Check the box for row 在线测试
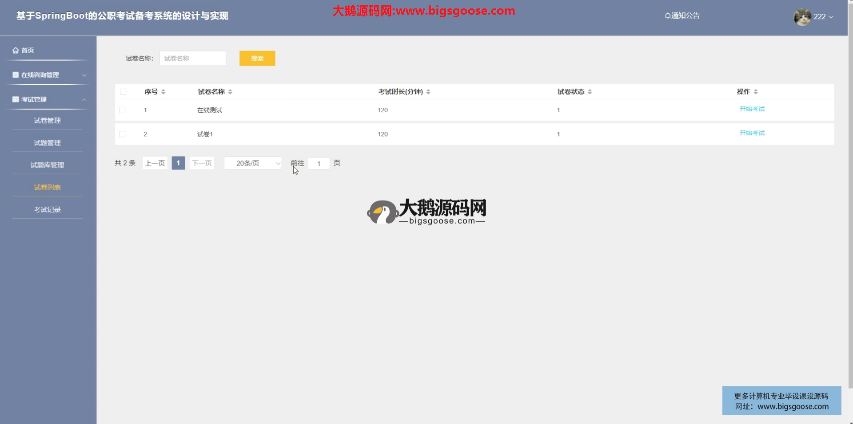The width and height of the screenshot is (853, 424). click(x=122, y=110)
